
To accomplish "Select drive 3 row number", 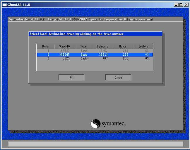I will click(48, 58).
